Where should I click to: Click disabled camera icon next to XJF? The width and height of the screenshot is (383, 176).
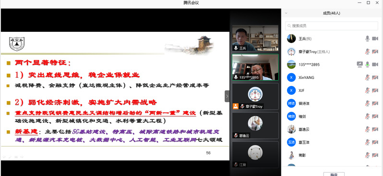pyautogui.click(x=375, y=90)
